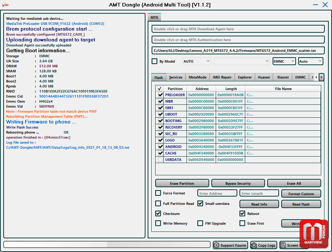
Task: Click the Copy Logs clipboard icon
Action: pos(254,245)
